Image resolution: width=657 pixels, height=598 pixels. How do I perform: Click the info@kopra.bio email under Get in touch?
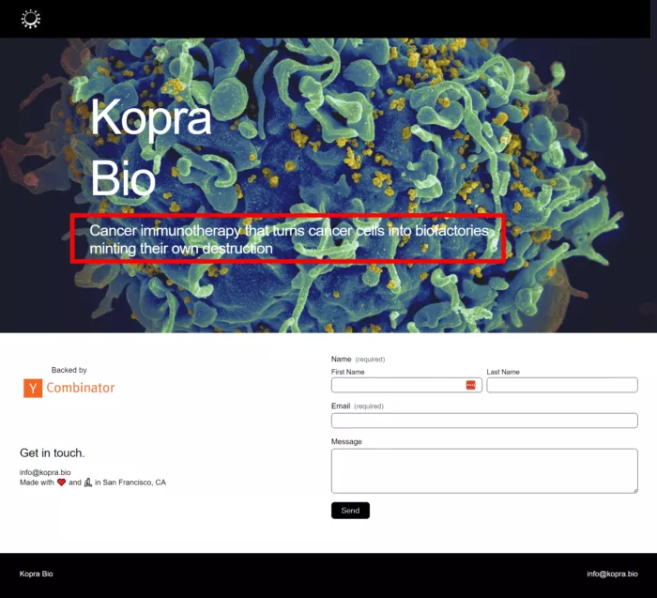[x=45, y=472]
